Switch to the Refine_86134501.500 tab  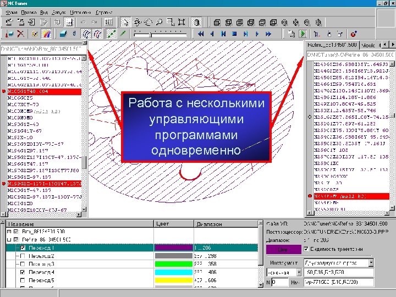click(x=332, y=45)
